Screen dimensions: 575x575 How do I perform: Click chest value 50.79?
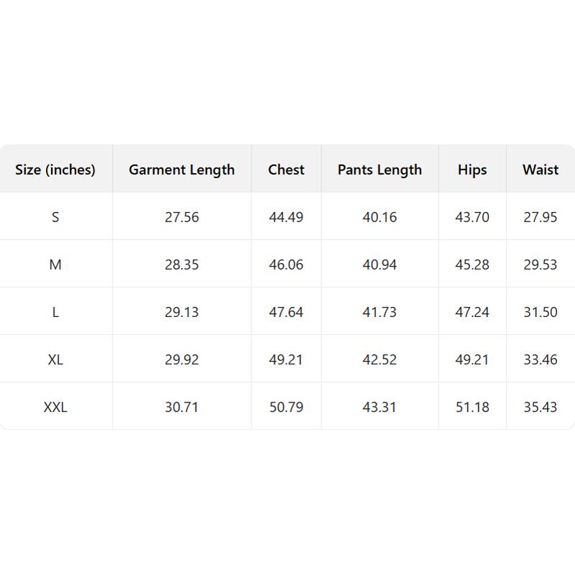point(286,407)
